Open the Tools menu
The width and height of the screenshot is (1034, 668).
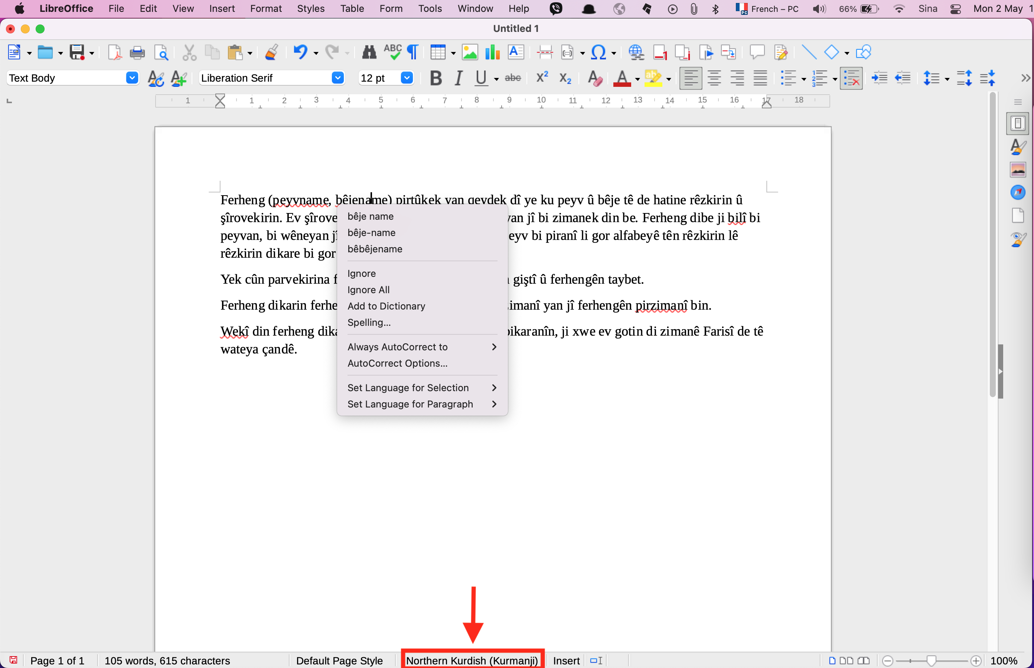[430, 9]
